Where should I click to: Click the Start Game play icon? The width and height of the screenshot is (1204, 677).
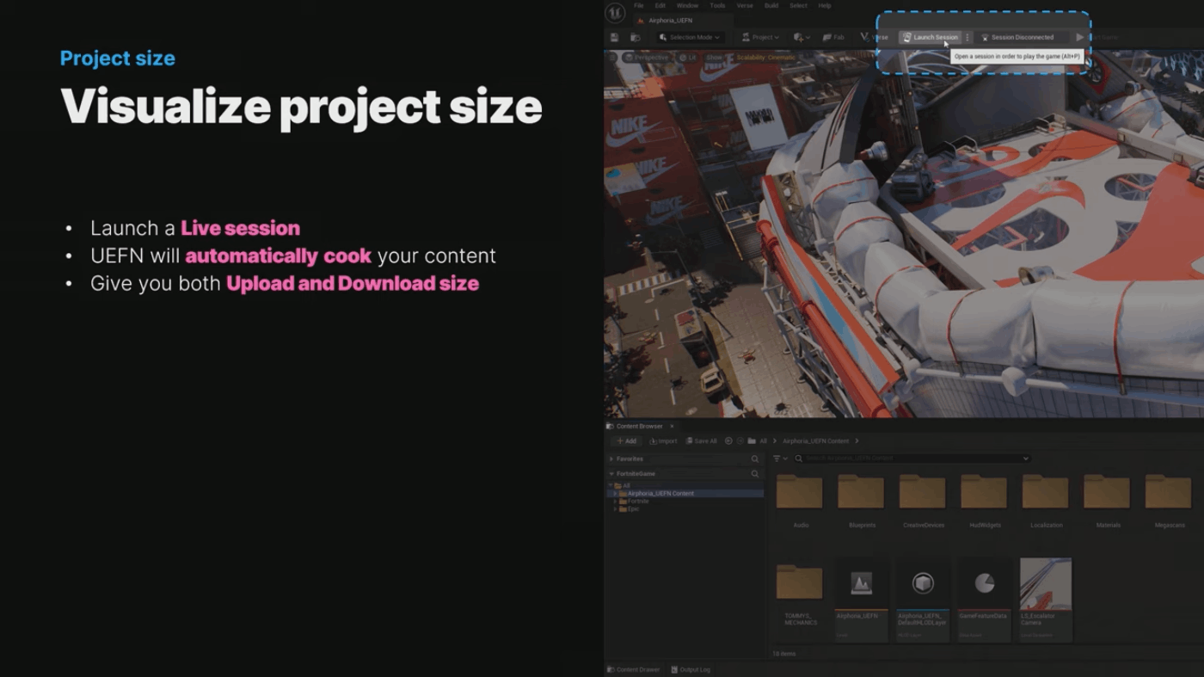(1080, 38)
